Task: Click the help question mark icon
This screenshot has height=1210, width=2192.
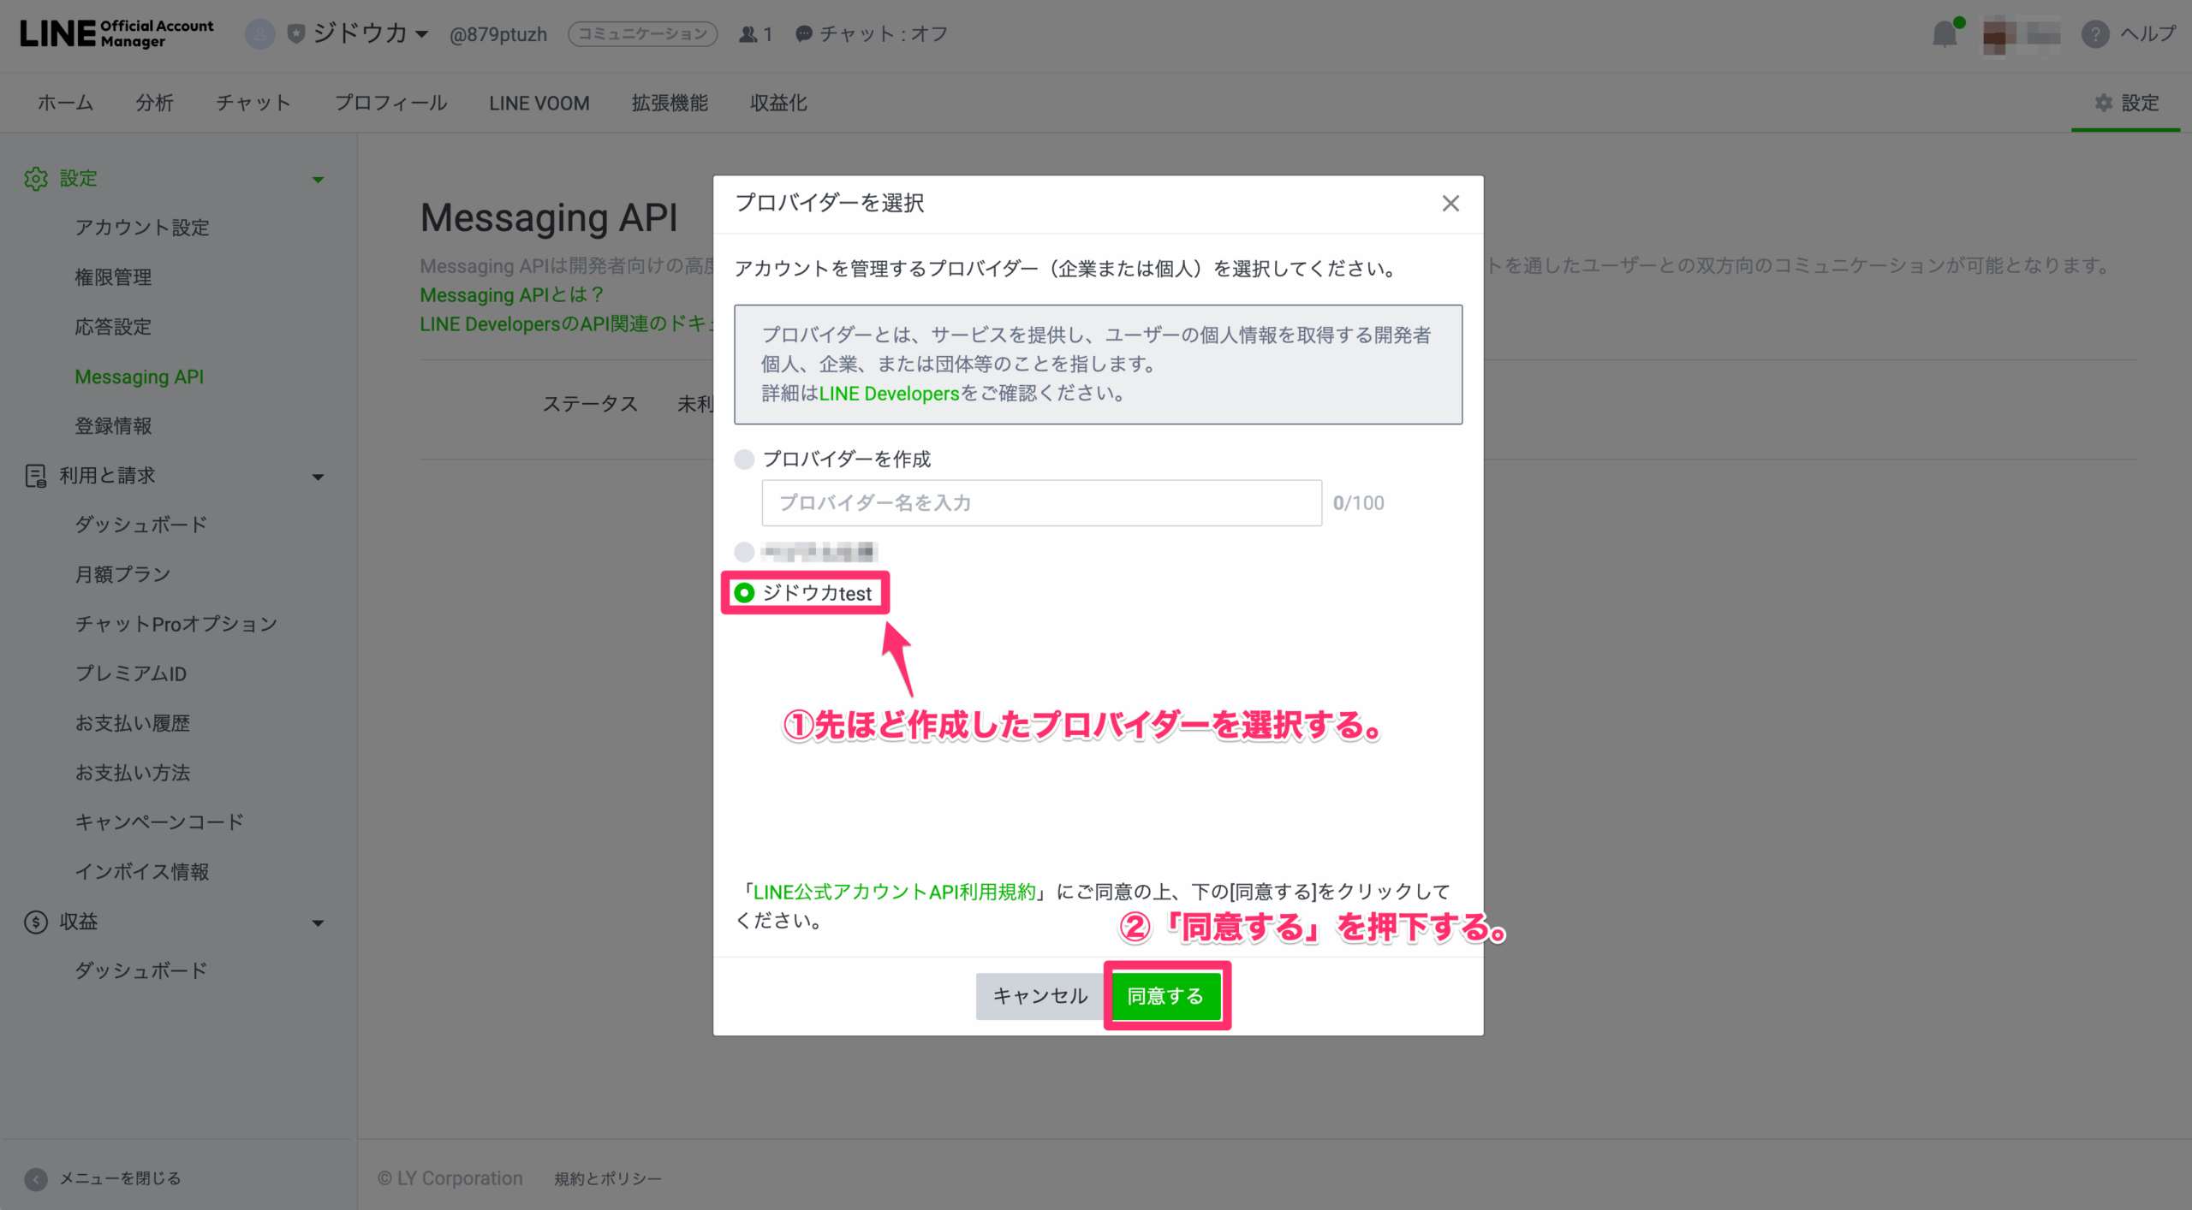Action: click(2094, 34)
